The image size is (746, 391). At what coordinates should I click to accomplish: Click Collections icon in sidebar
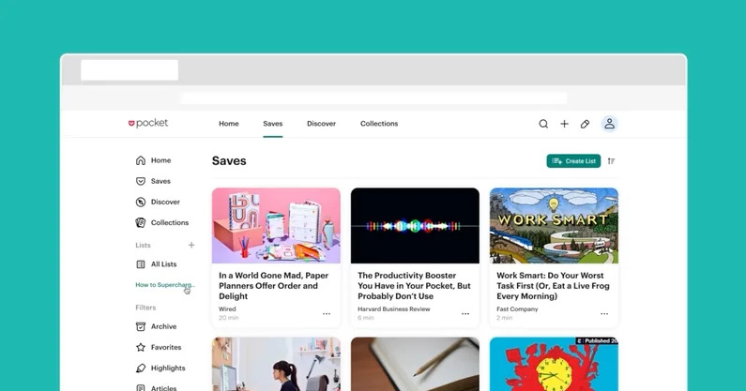(141, 222)
